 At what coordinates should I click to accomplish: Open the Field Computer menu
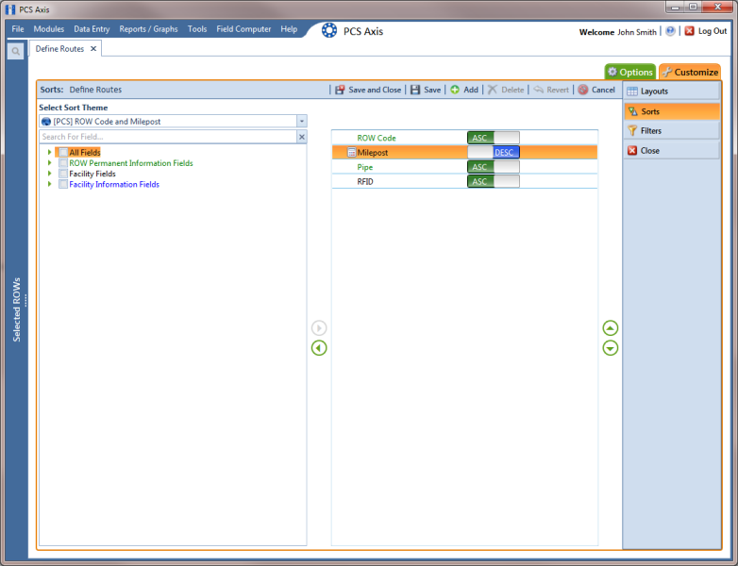pos(243,29)
